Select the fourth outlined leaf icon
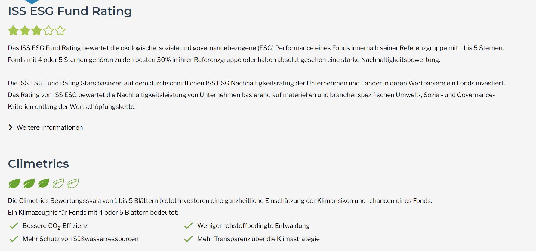Image resolution: width=536 pixels, height=251 pixels. tap(58, 183)
